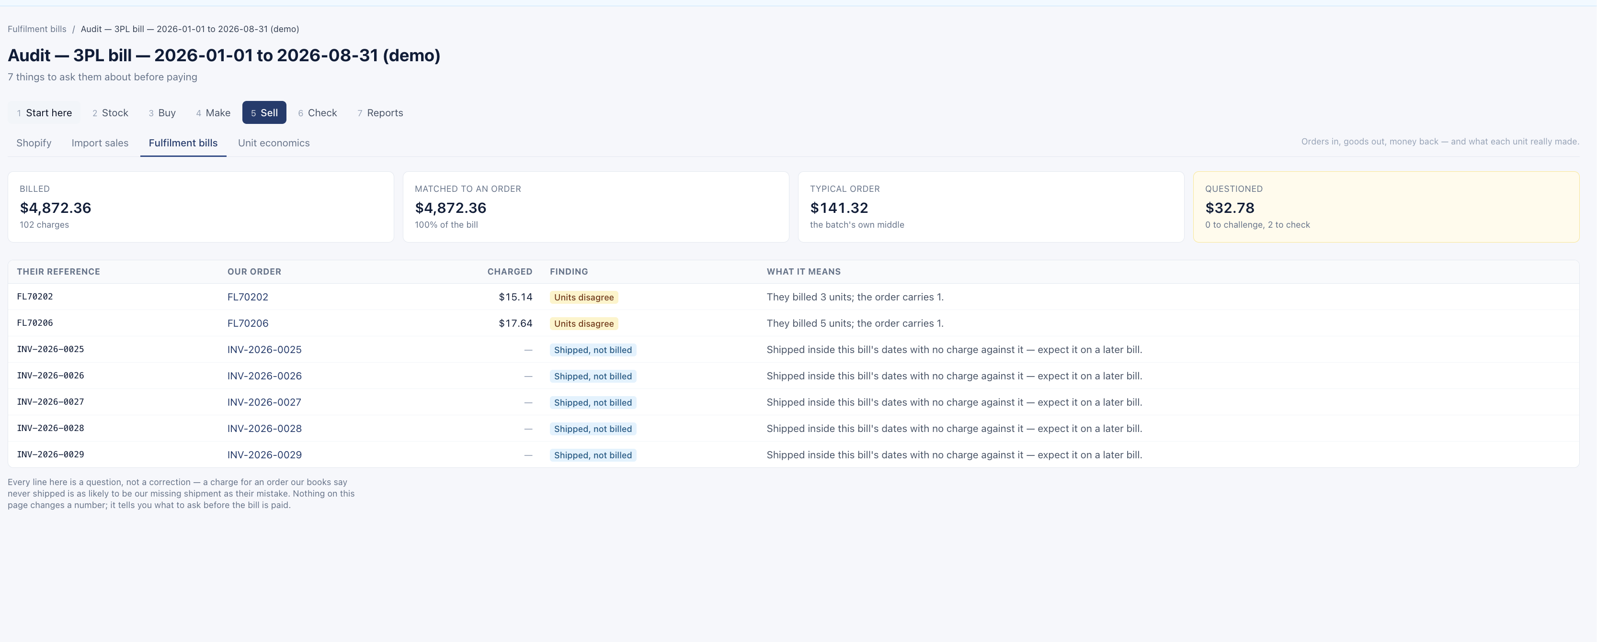Open order link INV-2026-0029

(x=264, y=455)
